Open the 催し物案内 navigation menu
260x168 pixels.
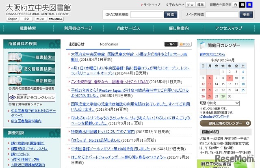pyautogui.click(x=179, y=28)
